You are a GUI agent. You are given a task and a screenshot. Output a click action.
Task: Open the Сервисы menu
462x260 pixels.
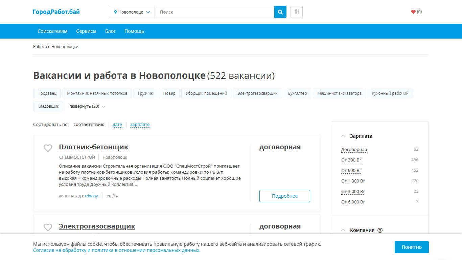coord(86,31)
